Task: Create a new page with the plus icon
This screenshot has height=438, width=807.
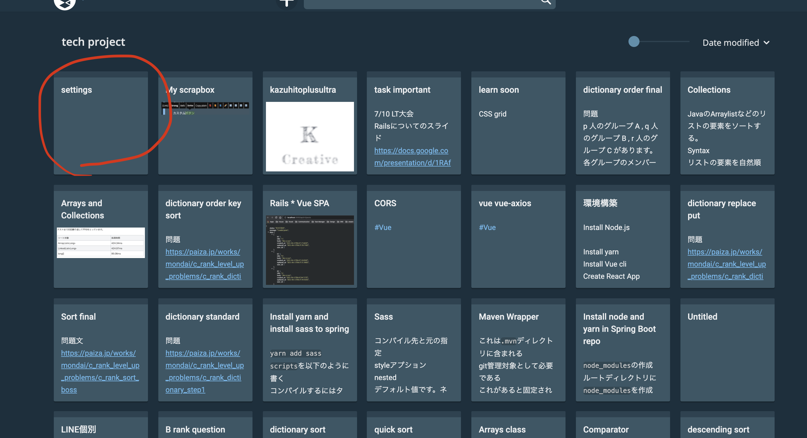Action: pos(286,3)
